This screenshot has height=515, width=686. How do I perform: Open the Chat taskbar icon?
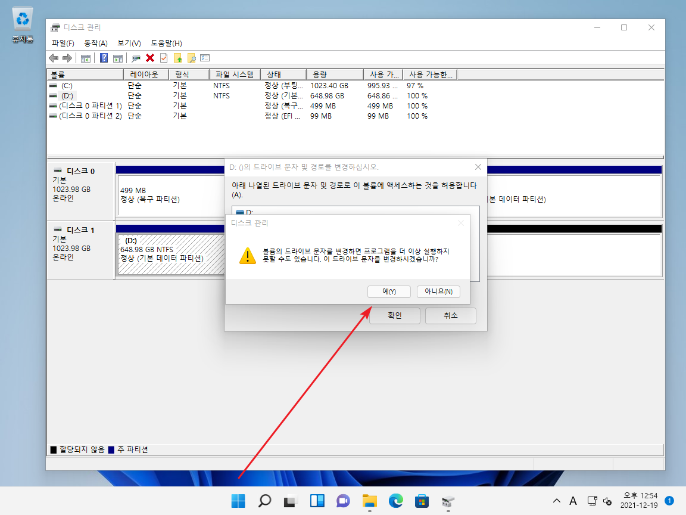(x=344, y=501)
